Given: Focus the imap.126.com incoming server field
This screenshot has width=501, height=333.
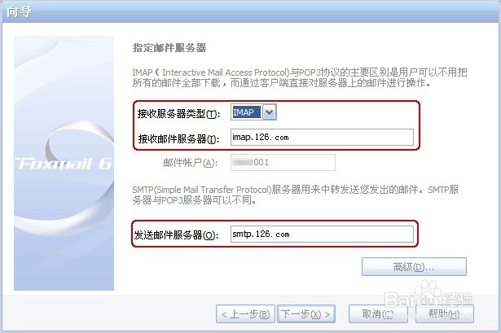Looking at the screenshot, I should pyautogui.click(x=322, y=138).
